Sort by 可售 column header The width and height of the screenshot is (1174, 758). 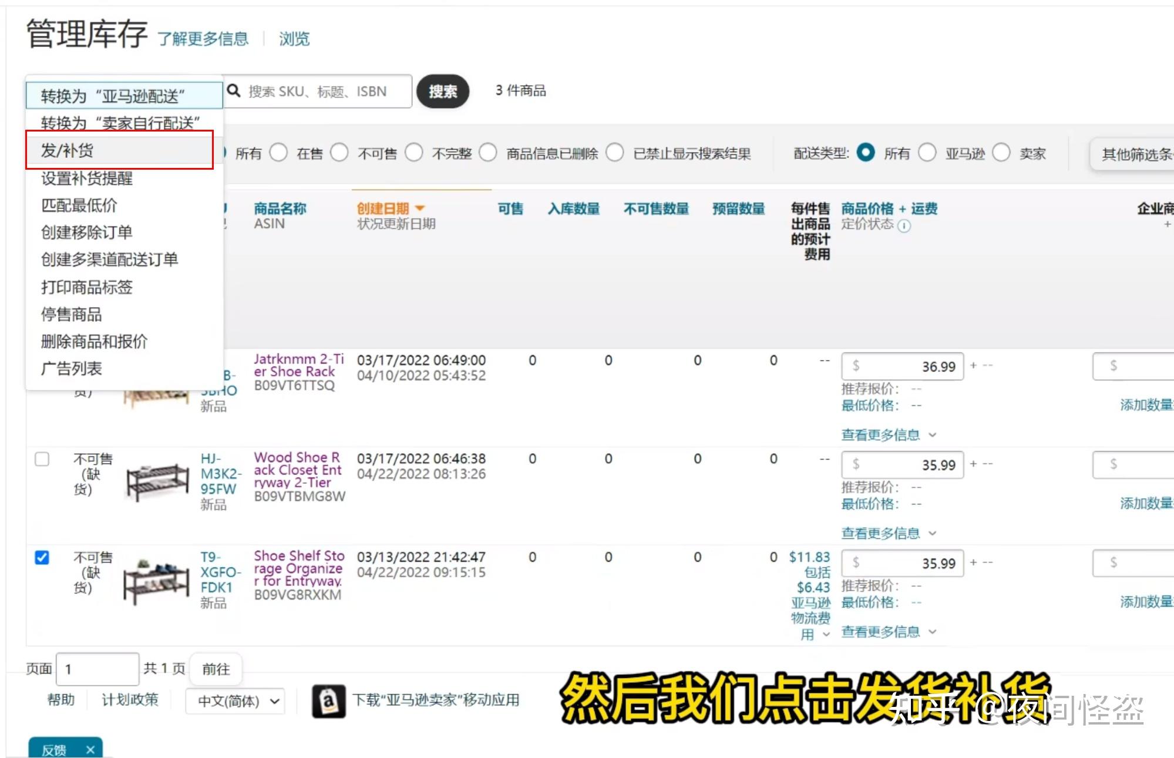tap(510, 208)
